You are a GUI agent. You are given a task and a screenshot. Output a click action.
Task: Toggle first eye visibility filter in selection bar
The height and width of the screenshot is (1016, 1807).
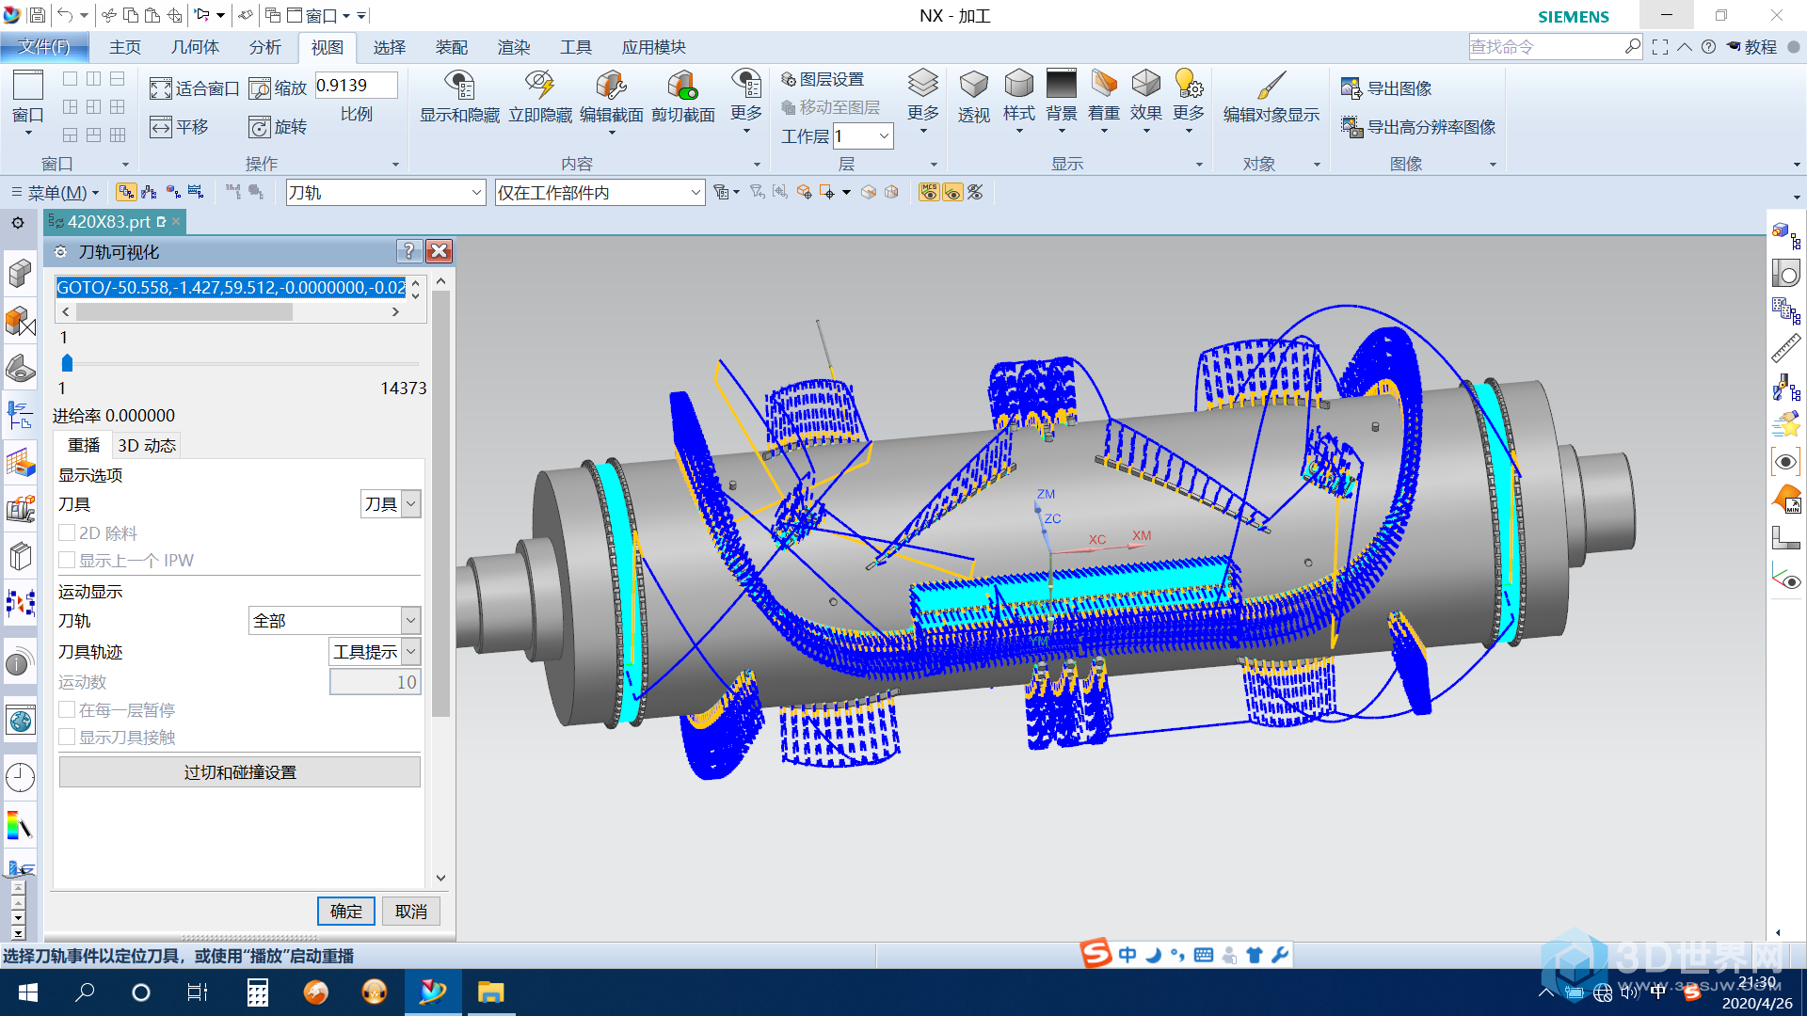coord(929,192)
